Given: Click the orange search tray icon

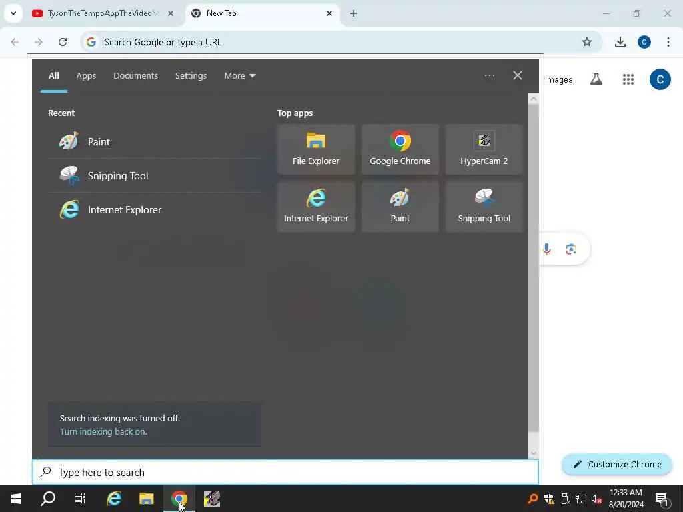Looking at the screenshot, I should 532,499.
